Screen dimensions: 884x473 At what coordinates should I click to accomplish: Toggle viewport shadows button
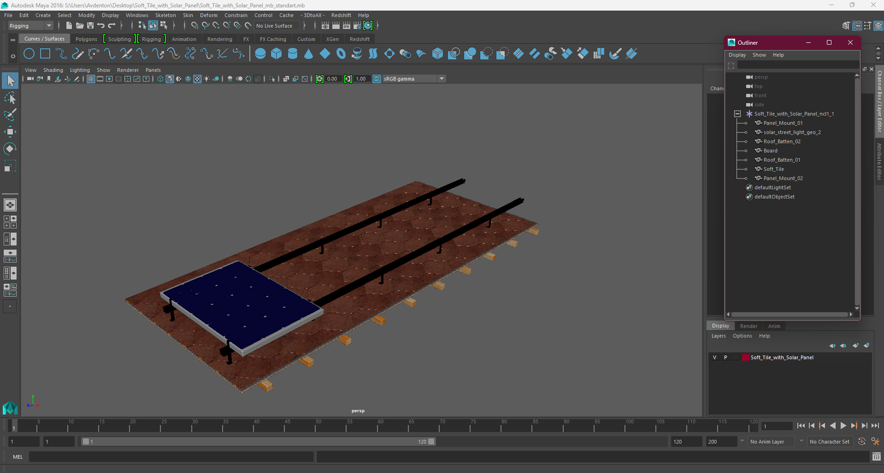(x=216, y=79)
